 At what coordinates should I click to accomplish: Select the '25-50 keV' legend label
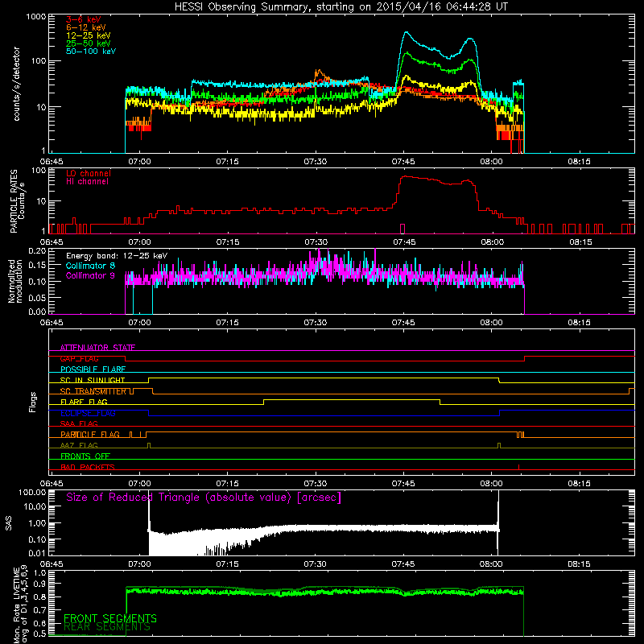pos(89,43)
